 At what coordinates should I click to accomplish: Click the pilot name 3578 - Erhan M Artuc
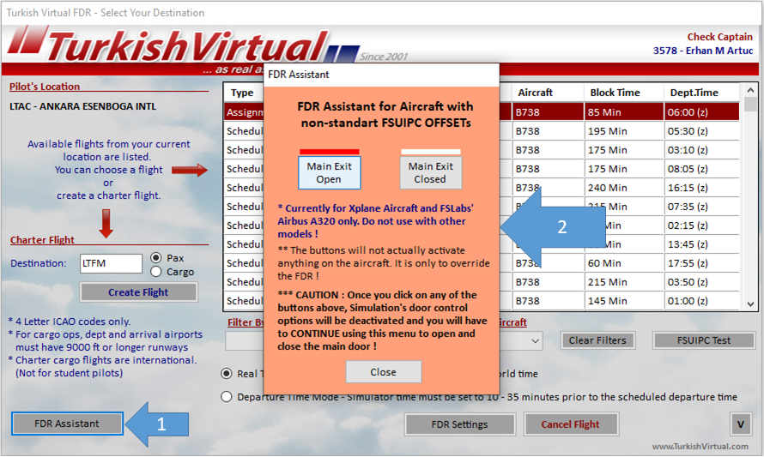[x=702, y=51]
